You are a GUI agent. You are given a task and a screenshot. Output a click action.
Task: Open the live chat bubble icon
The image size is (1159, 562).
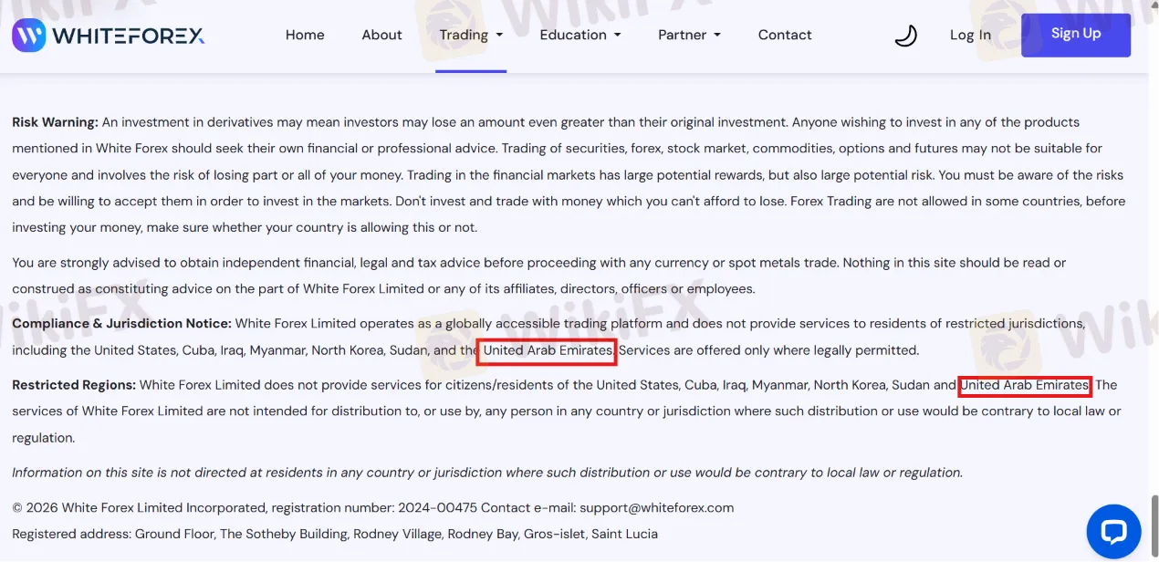click(x=1113, y=532)
